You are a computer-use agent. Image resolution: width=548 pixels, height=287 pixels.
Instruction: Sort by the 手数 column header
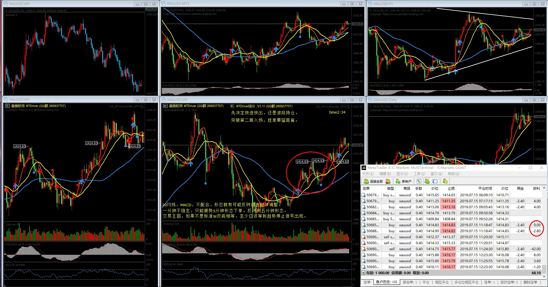pyautogui.click(x=418, y=188)
